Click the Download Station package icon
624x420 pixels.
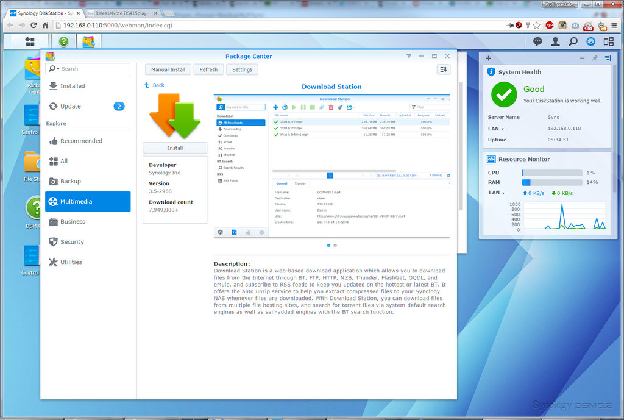(x=175, y=115)
